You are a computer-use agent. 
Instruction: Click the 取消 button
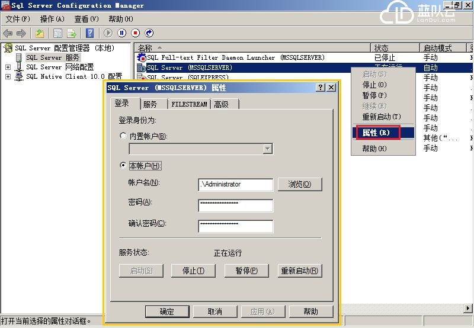(215, 311)
